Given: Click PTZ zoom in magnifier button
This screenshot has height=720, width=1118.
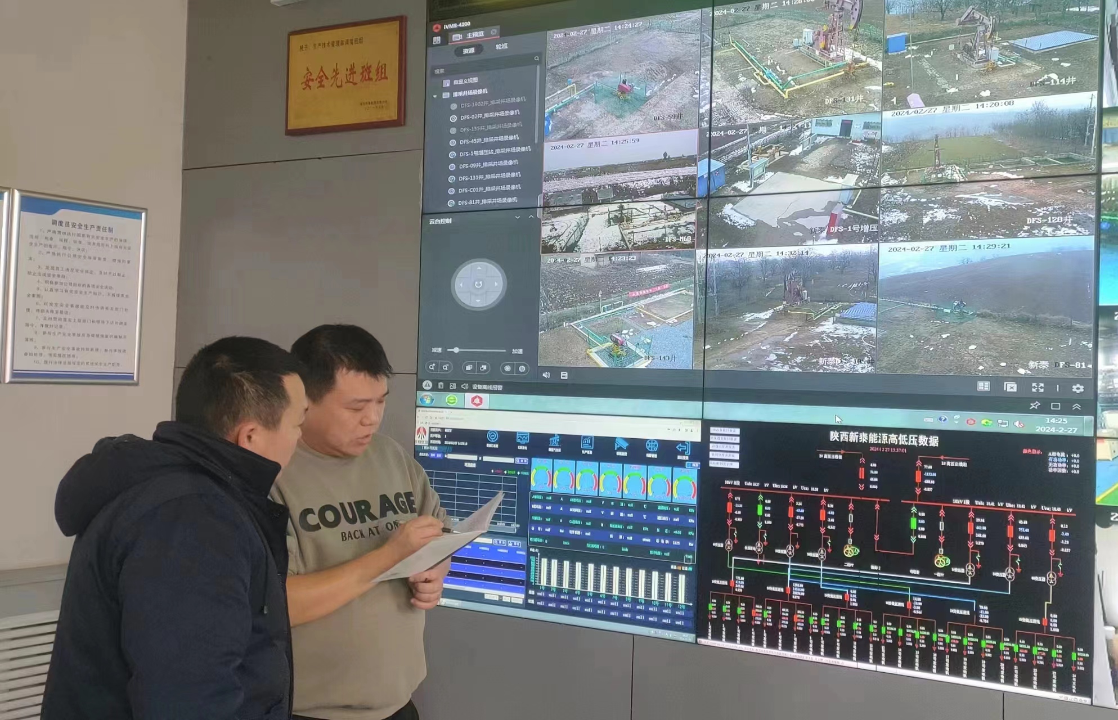Looking at the screenshot, I should 432,367.
